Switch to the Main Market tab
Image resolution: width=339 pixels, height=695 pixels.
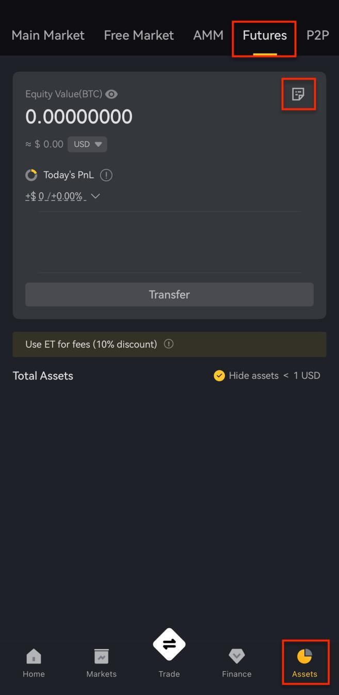click(48, 35)
